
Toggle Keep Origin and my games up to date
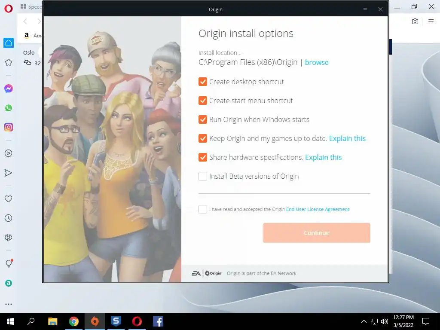coord(203,138)
